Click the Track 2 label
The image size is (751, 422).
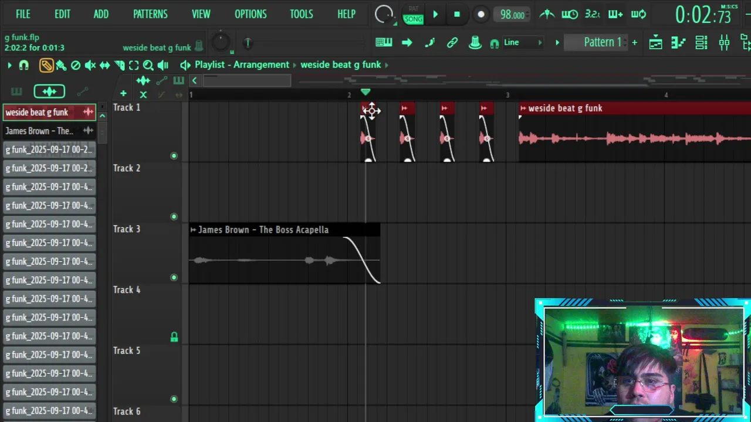(127, 168)
